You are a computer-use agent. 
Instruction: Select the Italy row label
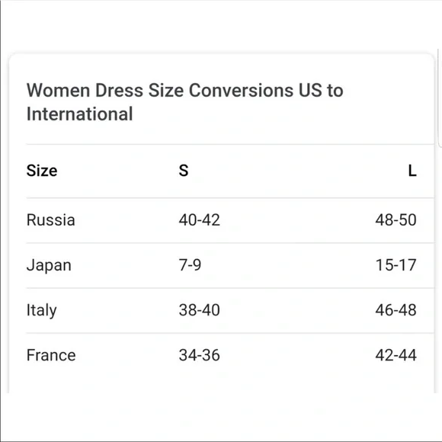41,311
